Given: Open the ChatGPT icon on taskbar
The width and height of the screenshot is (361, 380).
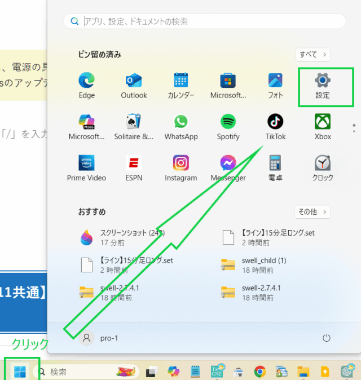Looking at the screenshot, I should (347, 371).
